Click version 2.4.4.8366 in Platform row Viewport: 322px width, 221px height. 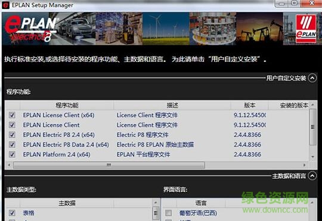[x=247, y=154]
